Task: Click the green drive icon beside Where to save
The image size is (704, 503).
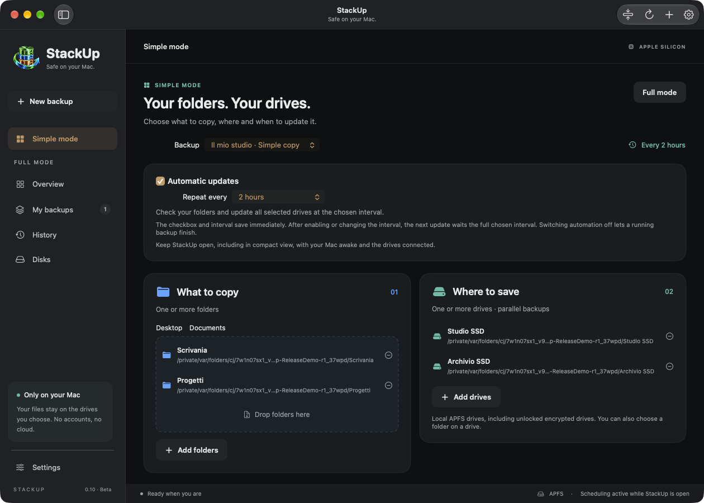Action: (439, 292)
